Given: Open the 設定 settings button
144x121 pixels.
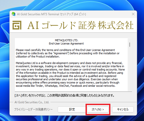Looking at the screenshot, I should 72,109.
